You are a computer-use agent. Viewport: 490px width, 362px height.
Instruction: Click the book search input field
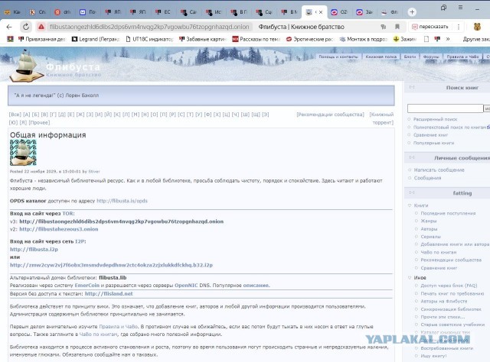446,108
